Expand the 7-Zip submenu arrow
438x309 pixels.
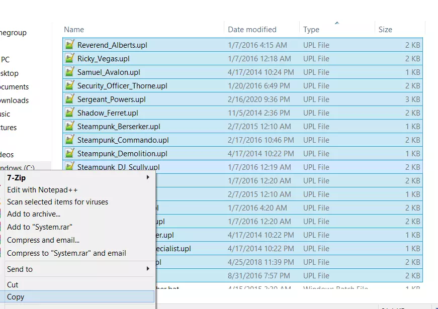148,177
